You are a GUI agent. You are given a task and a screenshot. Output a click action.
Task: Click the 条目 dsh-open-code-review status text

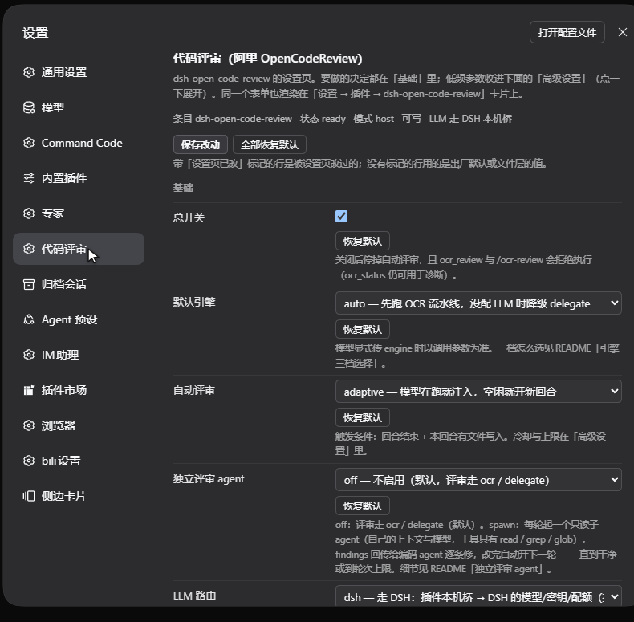[x=233, y=119]
